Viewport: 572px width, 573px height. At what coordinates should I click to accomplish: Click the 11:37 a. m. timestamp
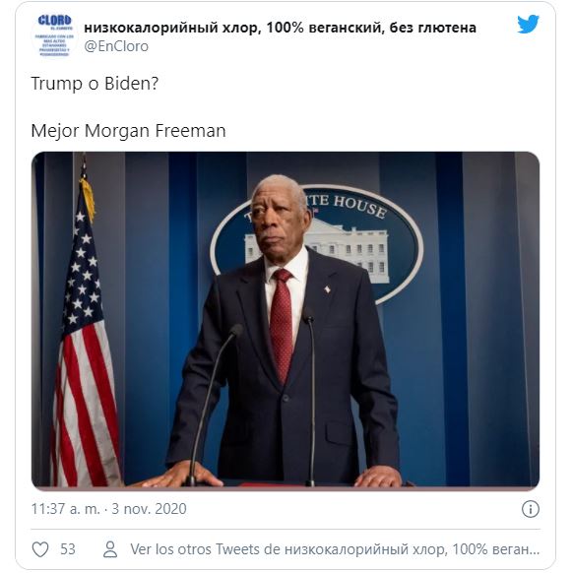(x=65, y=509)
